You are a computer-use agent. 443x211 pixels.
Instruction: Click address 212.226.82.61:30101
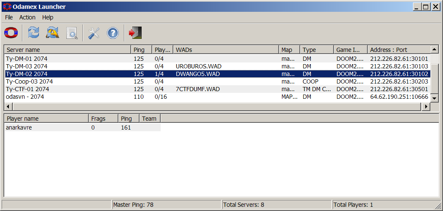click(x=400, y=59)
